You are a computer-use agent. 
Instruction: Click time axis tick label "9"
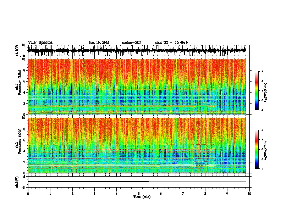point(227,194)
